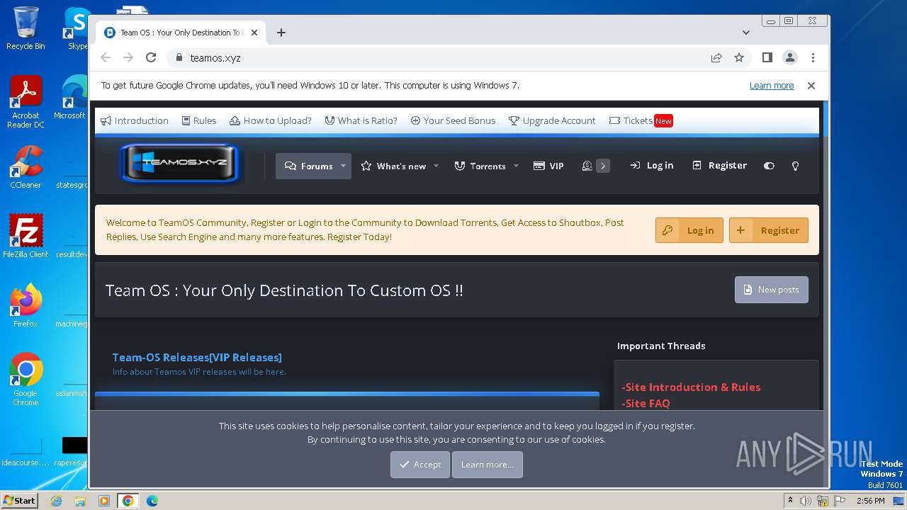Click the New posts button
The image size is (907, 510).
(772, 290)
